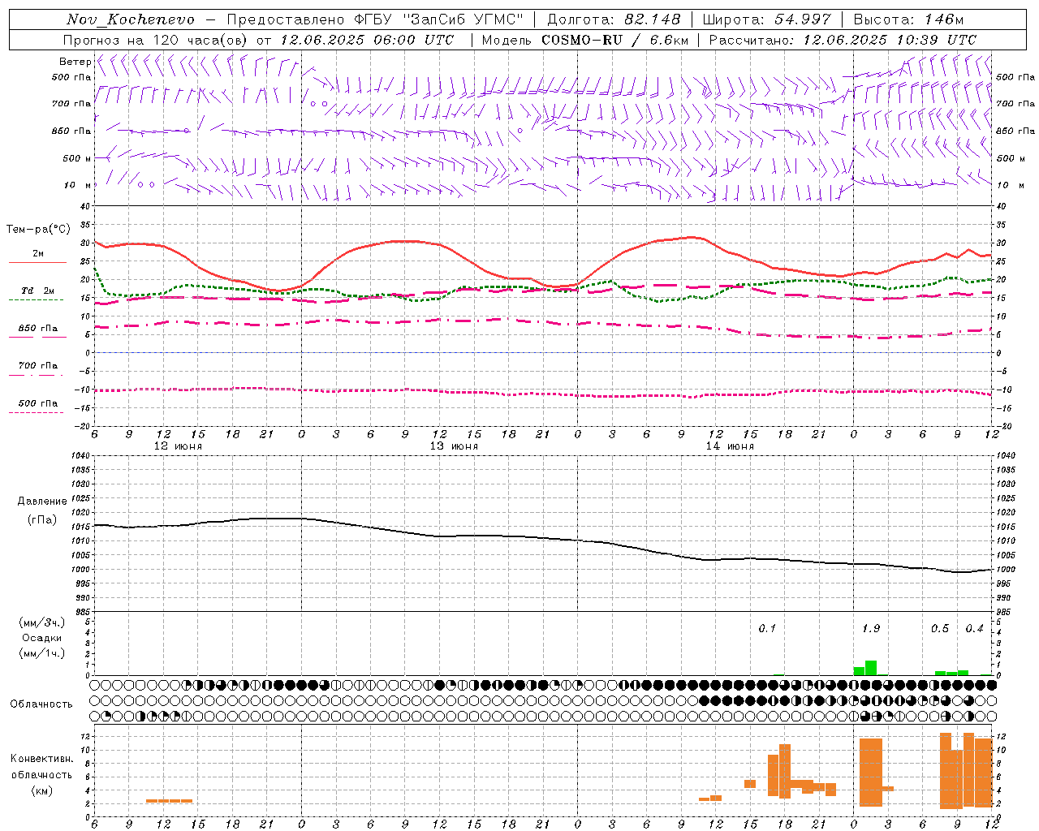Click the (мм/3ч.) unit label
The width and height of the screenshot is (1039, 831).
click(x=41, y=622)
